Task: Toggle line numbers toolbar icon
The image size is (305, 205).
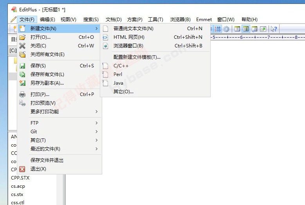Action: click(x=217, y=29)
